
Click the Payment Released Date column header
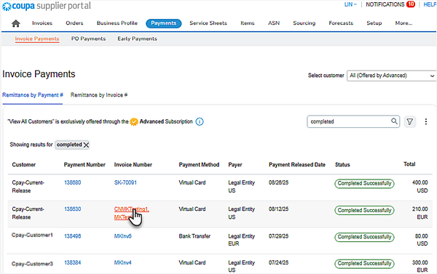tap(297, 165)
